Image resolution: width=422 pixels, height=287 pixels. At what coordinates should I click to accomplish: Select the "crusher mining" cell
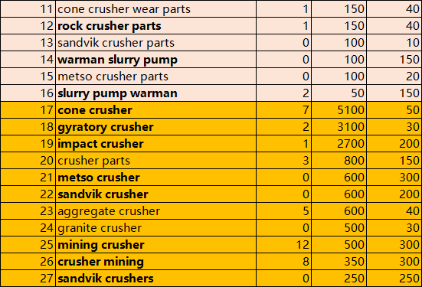[x=155, y=262]
